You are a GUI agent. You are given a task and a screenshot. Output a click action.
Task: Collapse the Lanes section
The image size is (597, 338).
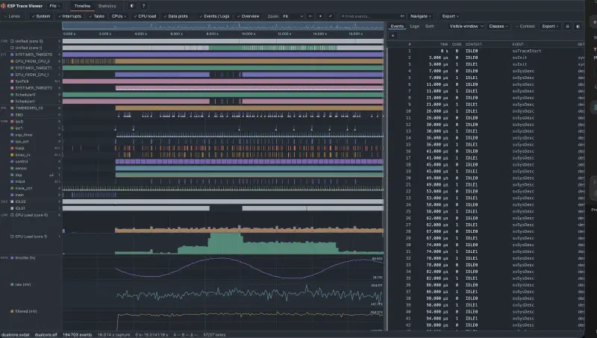point(12,16)
